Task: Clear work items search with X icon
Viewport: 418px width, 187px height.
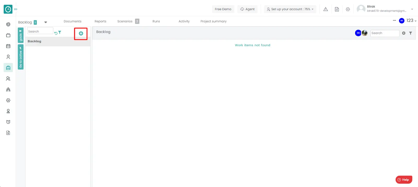Action: [404, 33]
